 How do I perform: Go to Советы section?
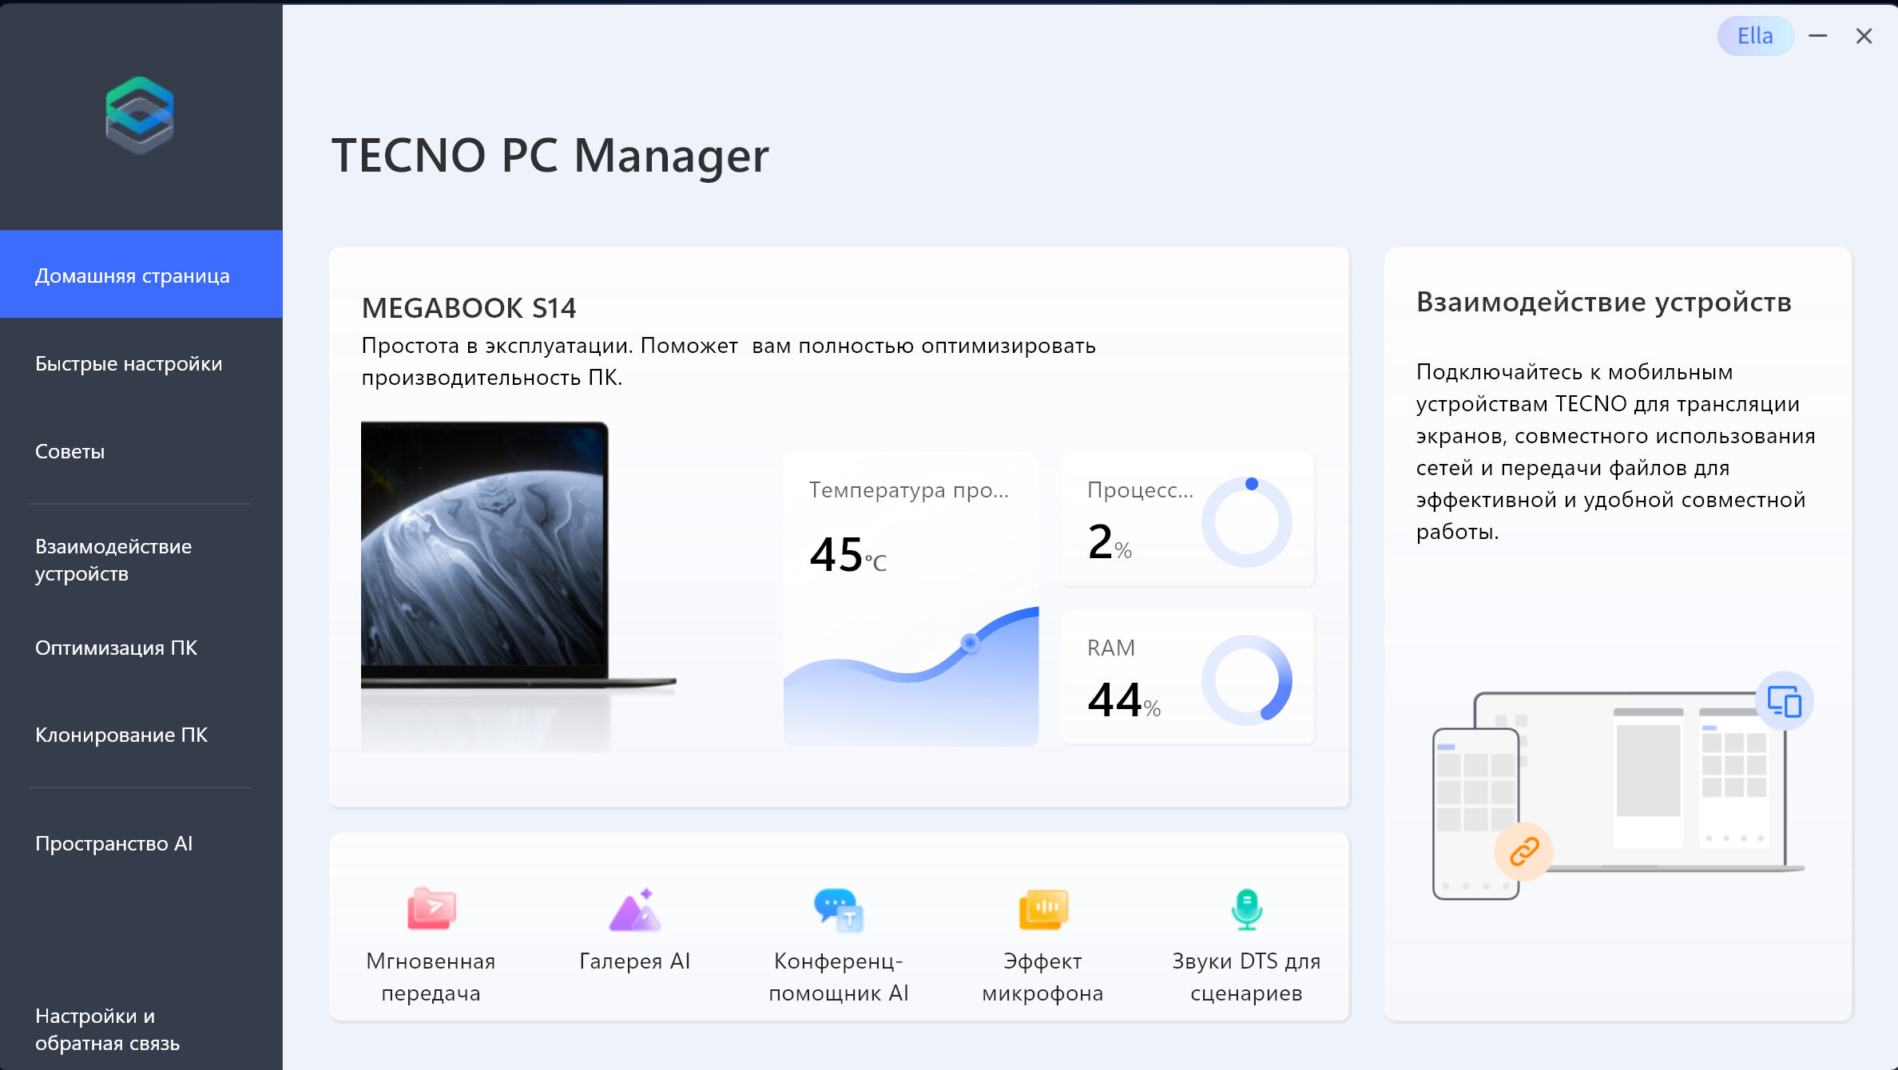tap(70, 451)
